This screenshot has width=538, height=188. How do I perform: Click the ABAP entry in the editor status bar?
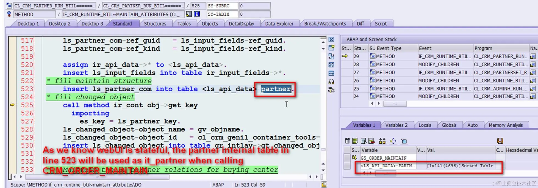(218, 185)
